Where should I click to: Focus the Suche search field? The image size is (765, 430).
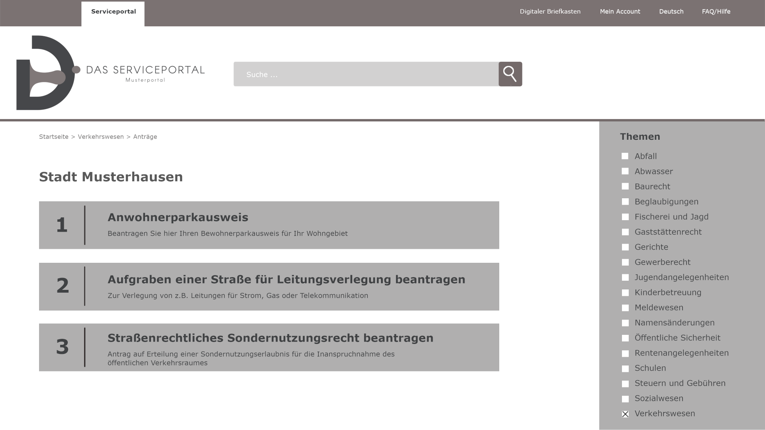click(366, 74)
